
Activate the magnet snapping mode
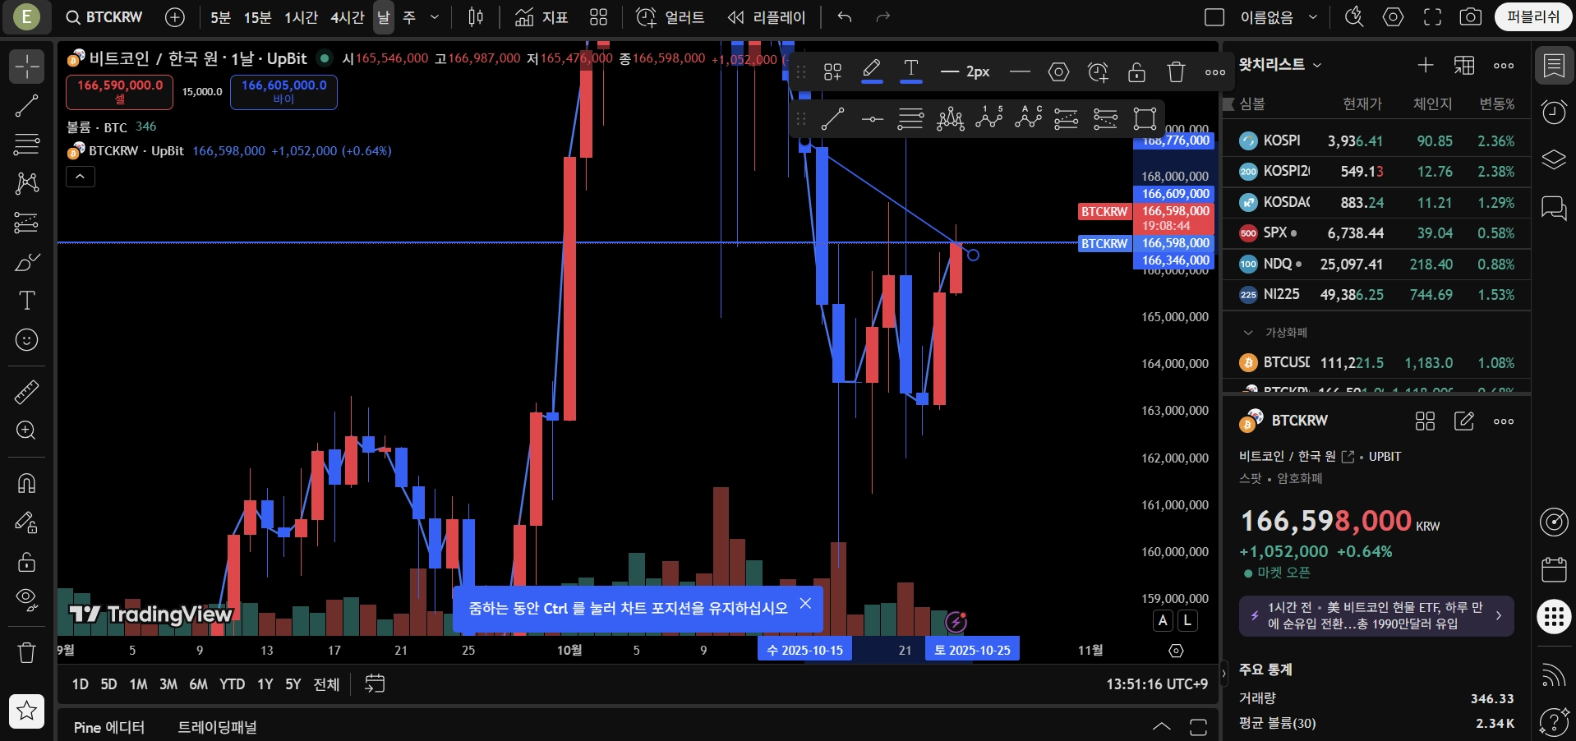[26, 483]
